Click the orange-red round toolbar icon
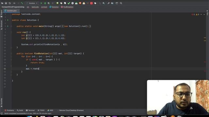The height and width of the screenshot is (117, 209). pyautogui.click(x=80, y=3)
